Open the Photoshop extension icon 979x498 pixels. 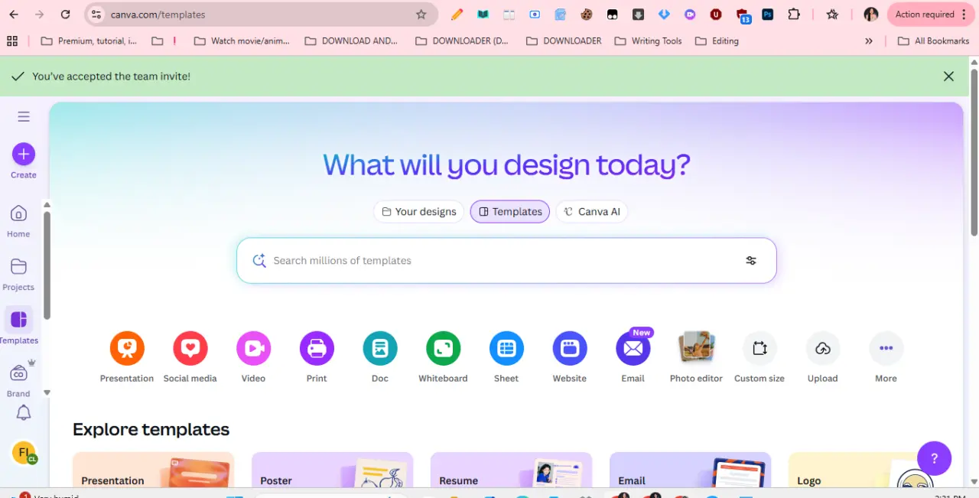pyautogui.click(x=768, y=15)
